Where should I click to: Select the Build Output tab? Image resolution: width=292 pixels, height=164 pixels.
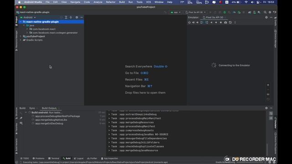pyautogui.click(x=49, y=108)
